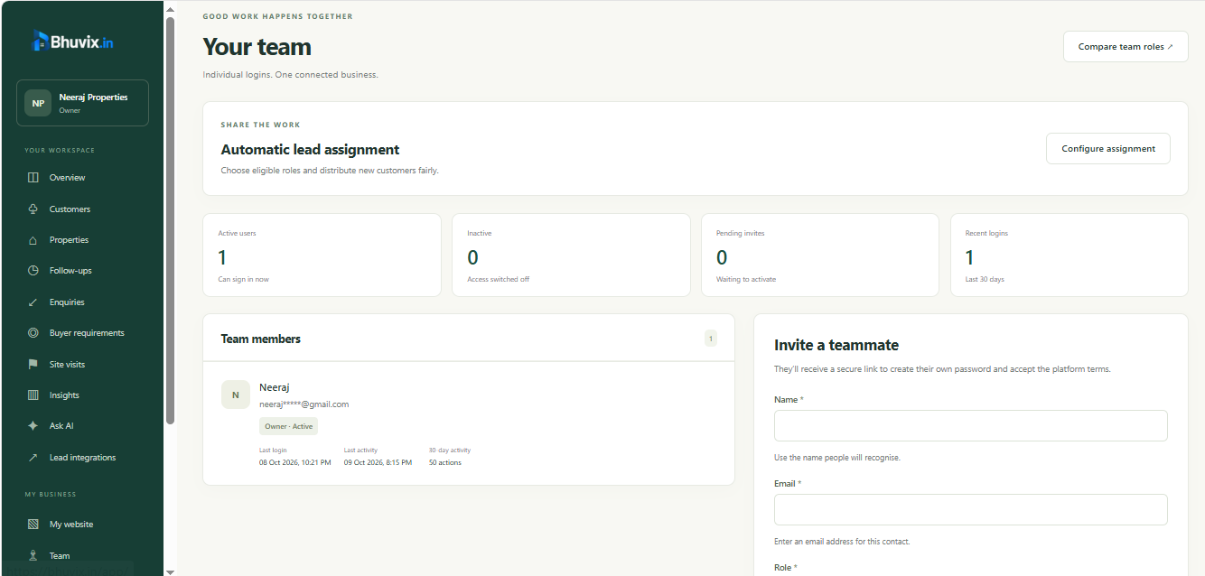Click the Pending invites stat card
1205x576 pixels.
point(820,255)
